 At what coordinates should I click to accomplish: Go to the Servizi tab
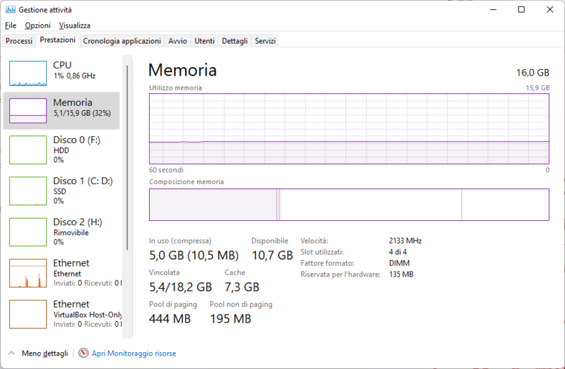tap(265, 41)
